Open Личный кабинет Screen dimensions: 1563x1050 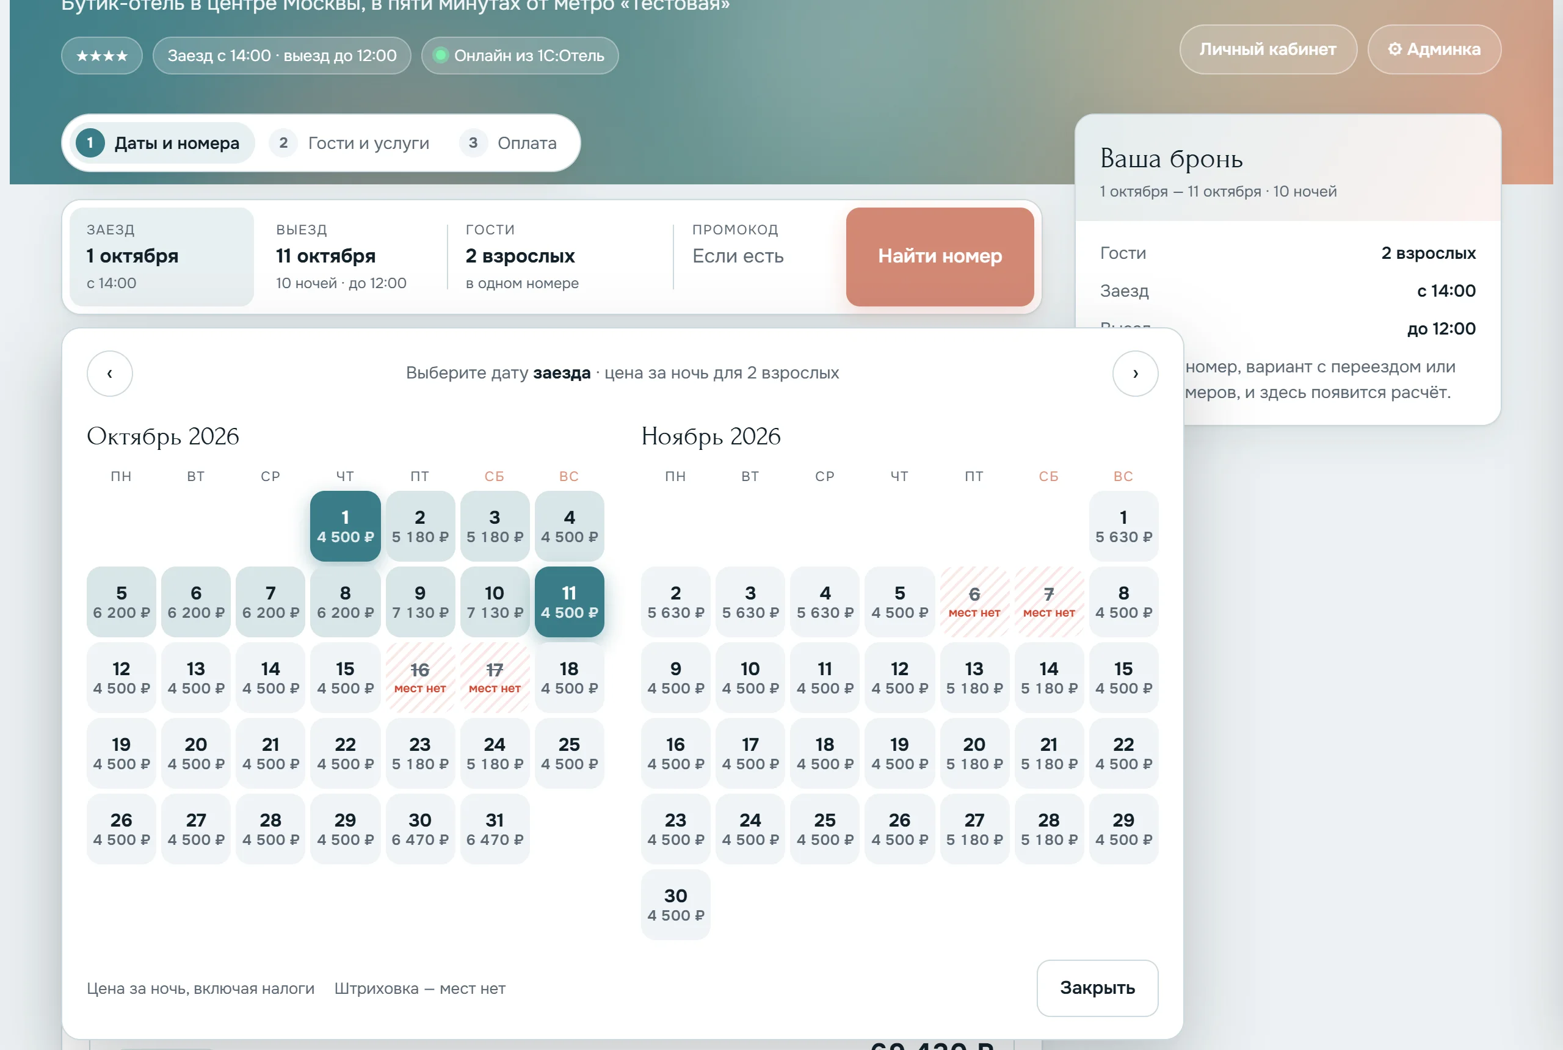tap(1267, 49)
